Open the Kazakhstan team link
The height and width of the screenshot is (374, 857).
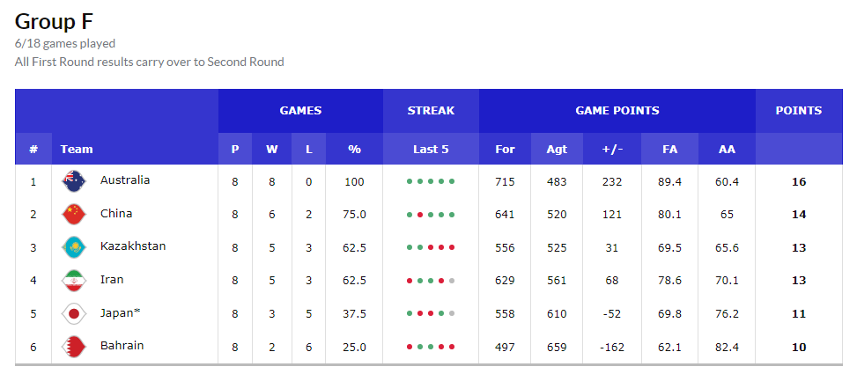[133, 246]
